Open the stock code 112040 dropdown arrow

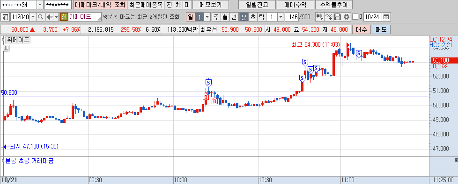33,17
